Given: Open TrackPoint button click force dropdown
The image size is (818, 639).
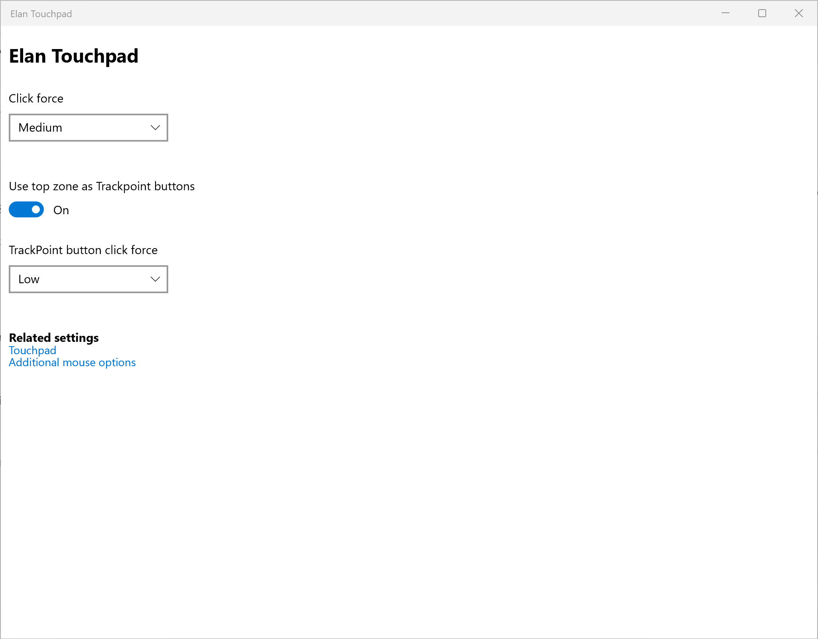Looking at the screenshot, I should (x=88, y=279).
